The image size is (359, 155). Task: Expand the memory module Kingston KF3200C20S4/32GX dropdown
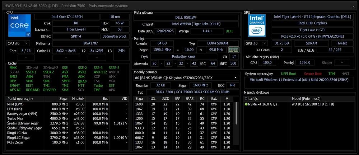(186, 78)
